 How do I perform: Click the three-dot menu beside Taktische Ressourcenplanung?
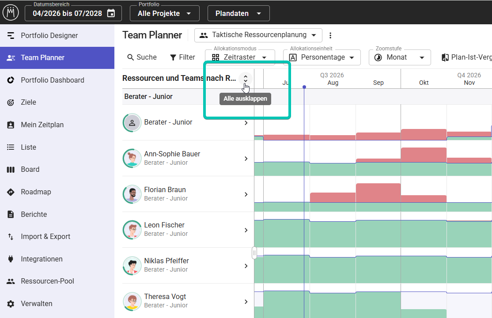point(330,35)
